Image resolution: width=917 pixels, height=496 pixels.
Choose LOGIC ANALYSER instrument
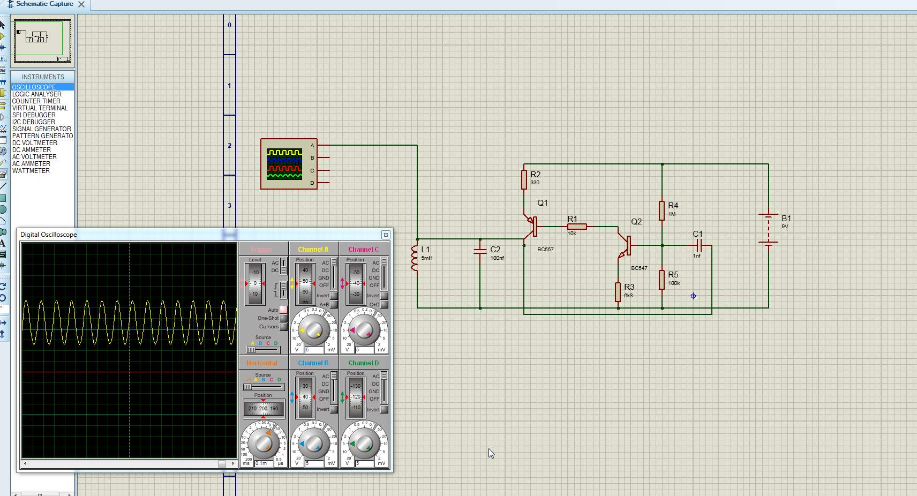tap(36, 94)
